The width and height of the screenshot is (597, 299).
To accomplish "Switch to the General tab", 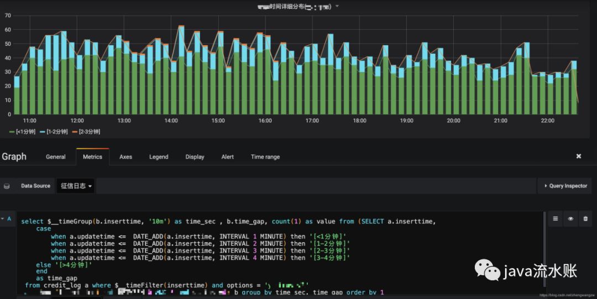I will click(x=55, y=157).
